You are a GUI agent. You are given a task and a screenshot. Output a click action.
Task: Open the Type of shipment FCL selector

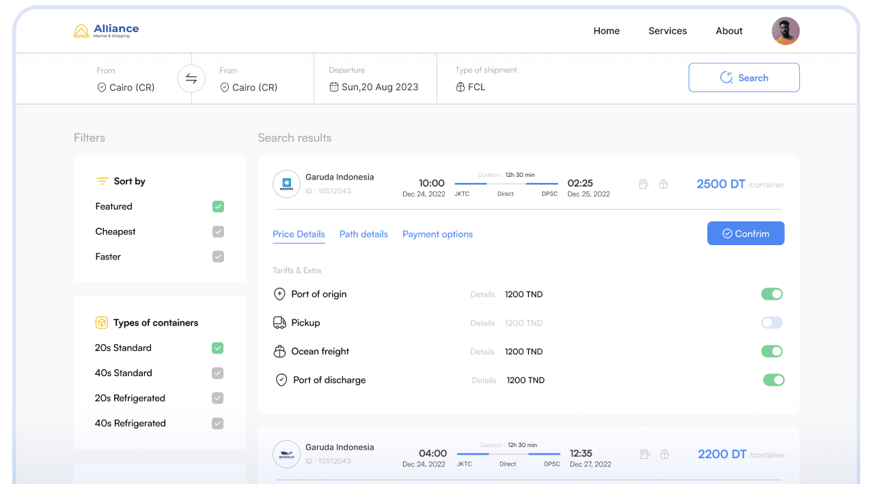pos(471,87)
